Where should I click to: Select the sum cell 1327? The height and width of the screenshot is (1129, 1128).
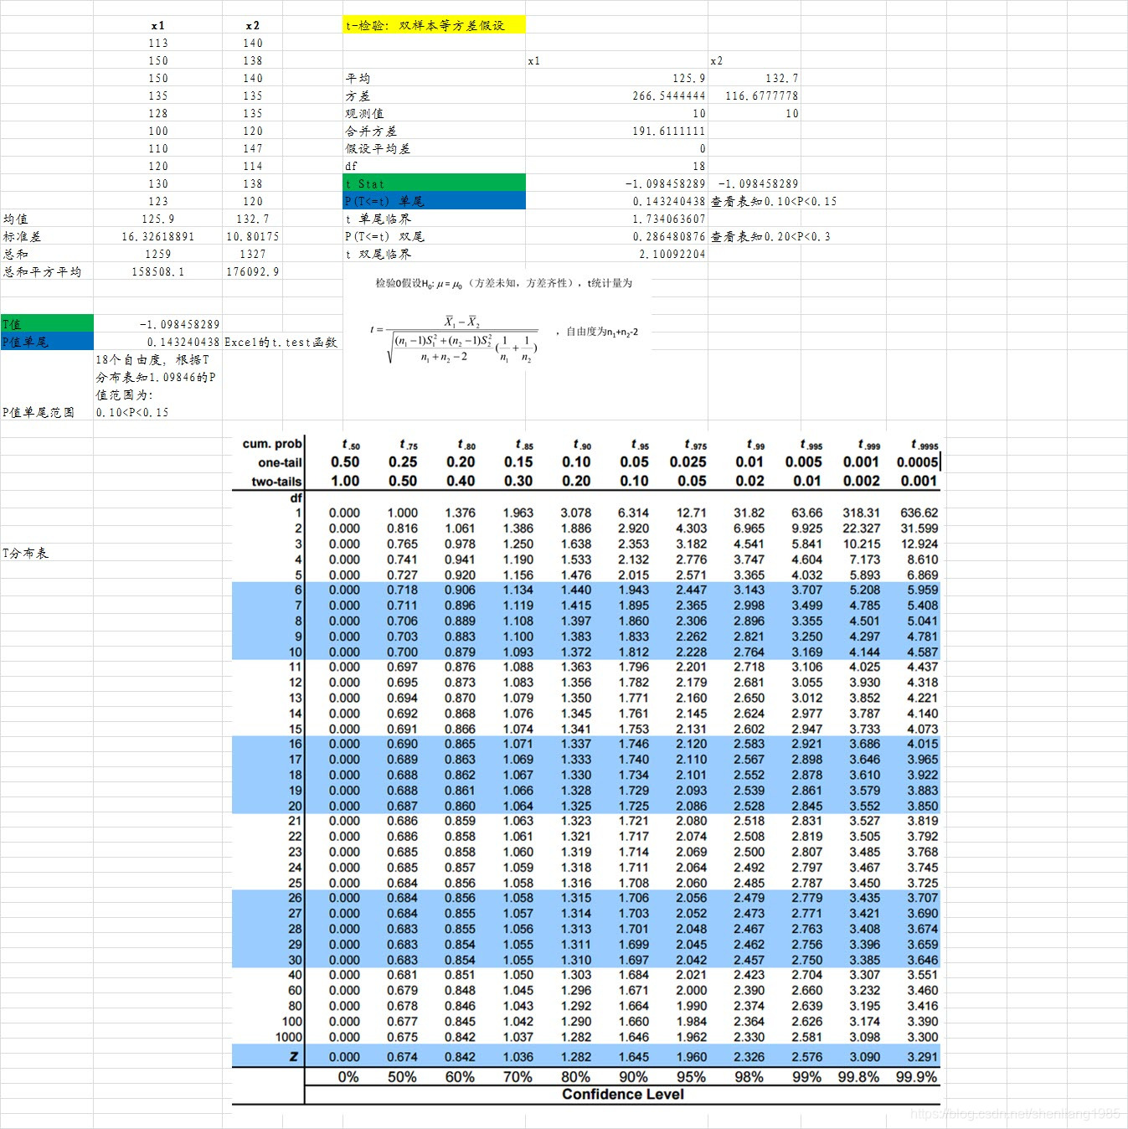click(x=253, y=254)
